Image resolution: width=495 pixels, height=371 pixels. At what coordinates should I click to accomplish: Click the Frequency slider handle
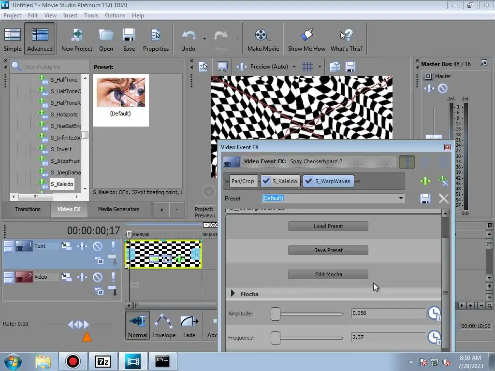tap(275, 338)
